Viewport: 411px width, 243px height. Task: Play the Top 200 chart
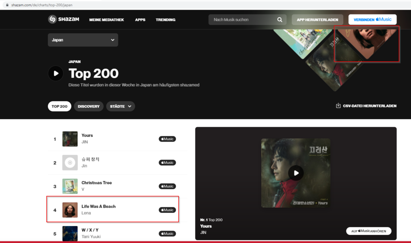(x=55, y=73)
